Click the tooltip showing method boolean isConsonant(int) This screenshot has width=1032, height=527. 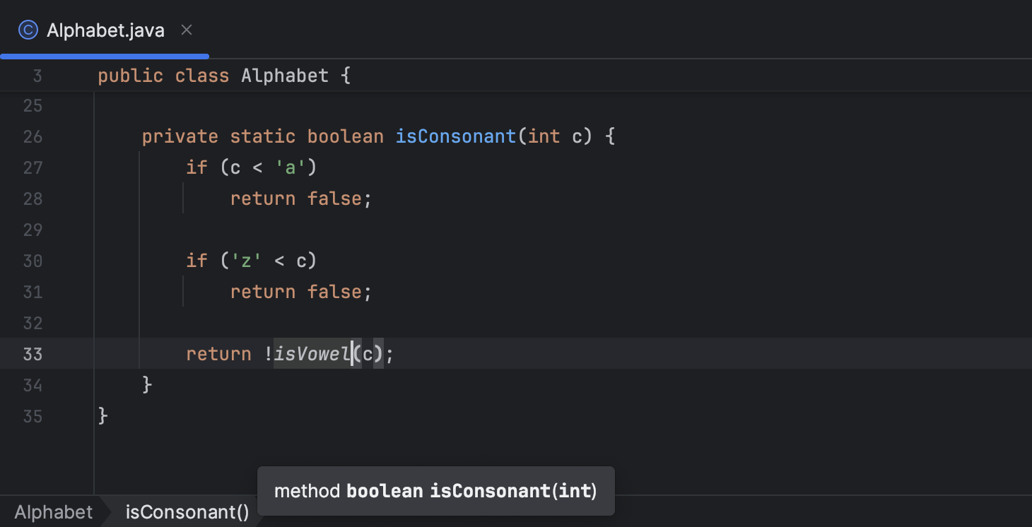[x=435, y=490]
